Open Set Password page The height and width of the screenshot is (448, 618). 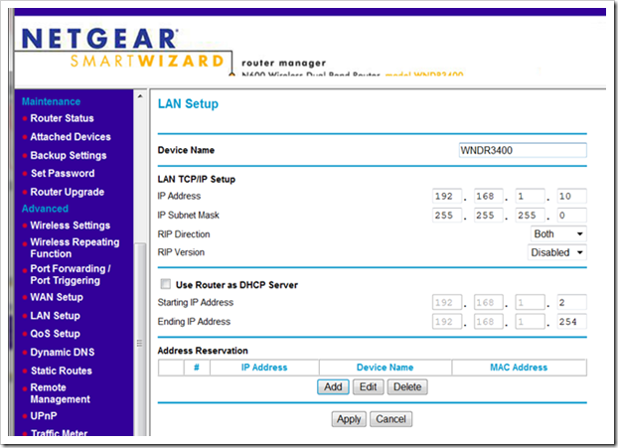(63, 174)
